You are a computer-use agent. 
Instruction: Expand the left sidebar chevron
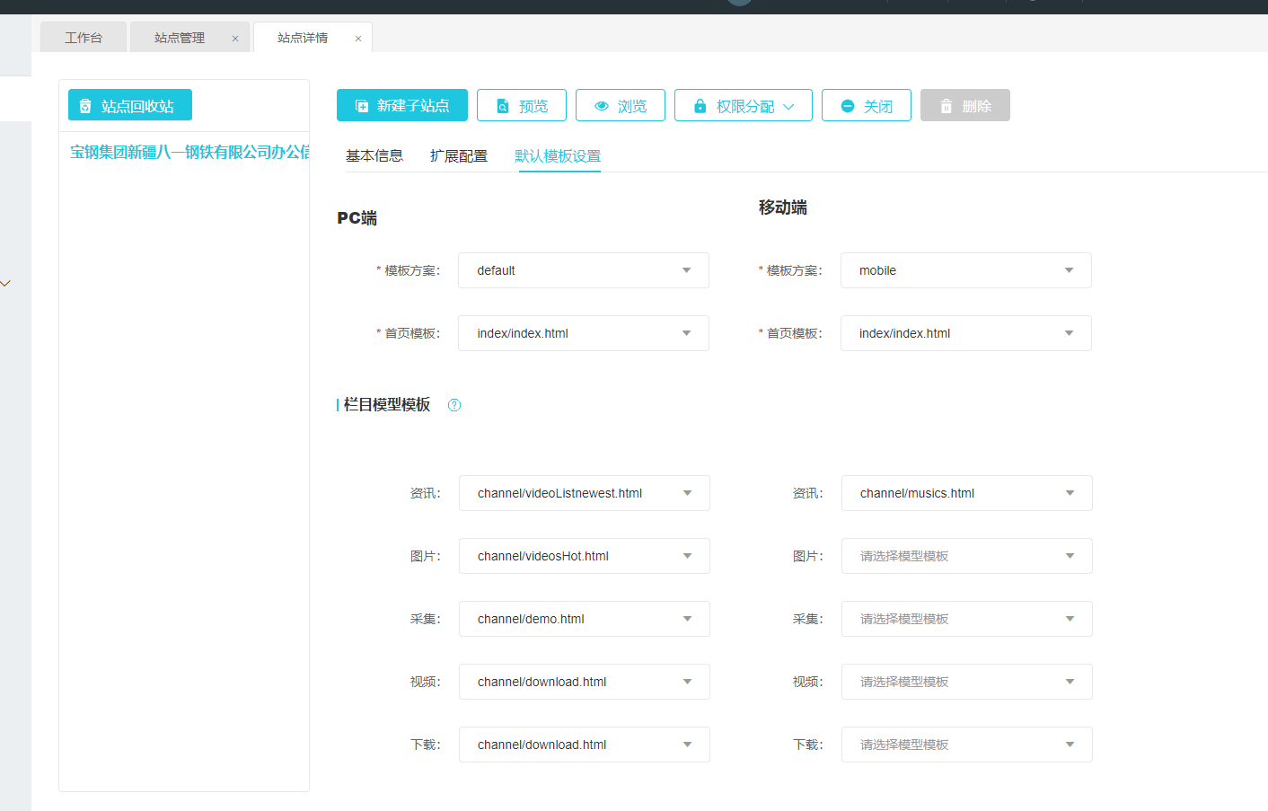(6, 284)
